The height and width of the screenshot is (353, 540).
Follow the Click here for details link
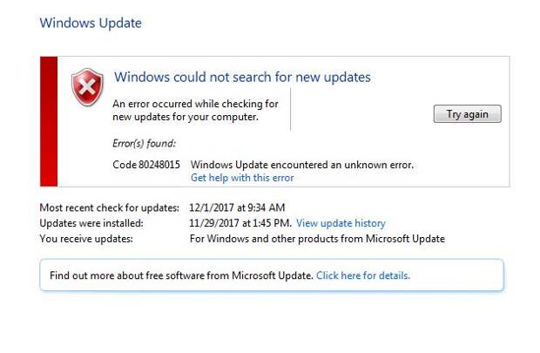point(362,275)
